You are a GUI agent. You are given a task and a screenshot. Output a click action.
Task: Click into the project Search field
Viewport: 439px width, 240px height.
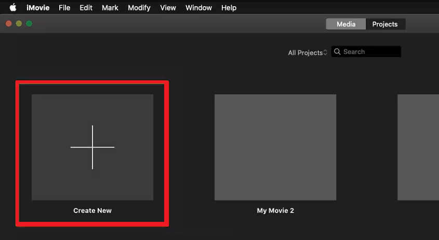click(x=366, y=52)
